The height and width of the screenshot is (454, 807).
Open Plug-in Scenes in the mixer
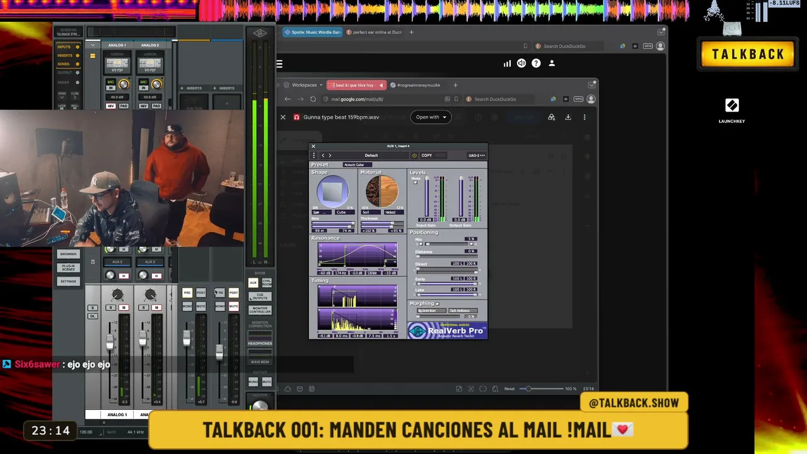point(68,268)
